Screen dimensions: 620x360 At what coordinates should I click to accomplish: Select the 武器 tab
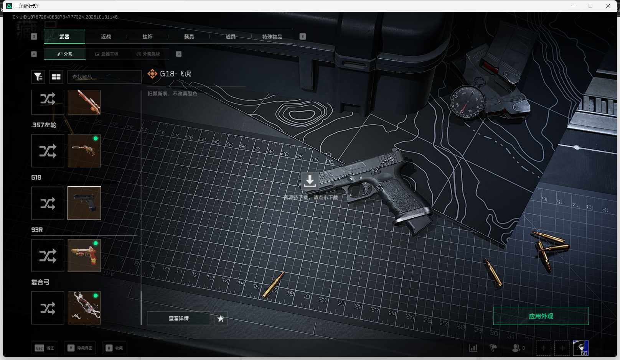point(64,36)
